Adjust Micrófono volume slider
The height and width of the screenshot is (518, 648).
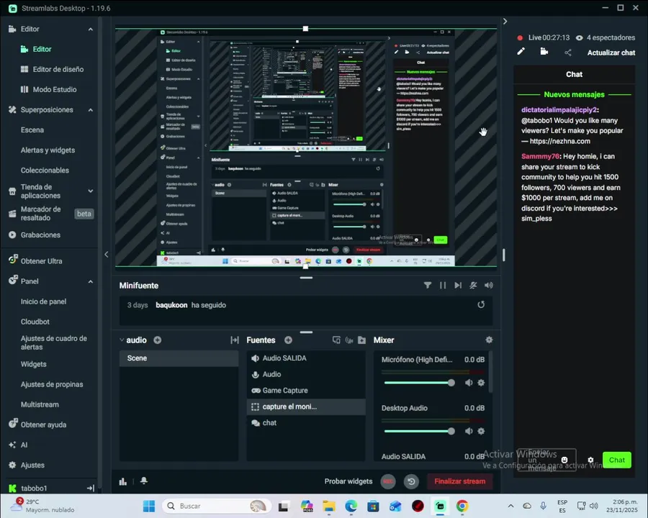tap(418, 383)
